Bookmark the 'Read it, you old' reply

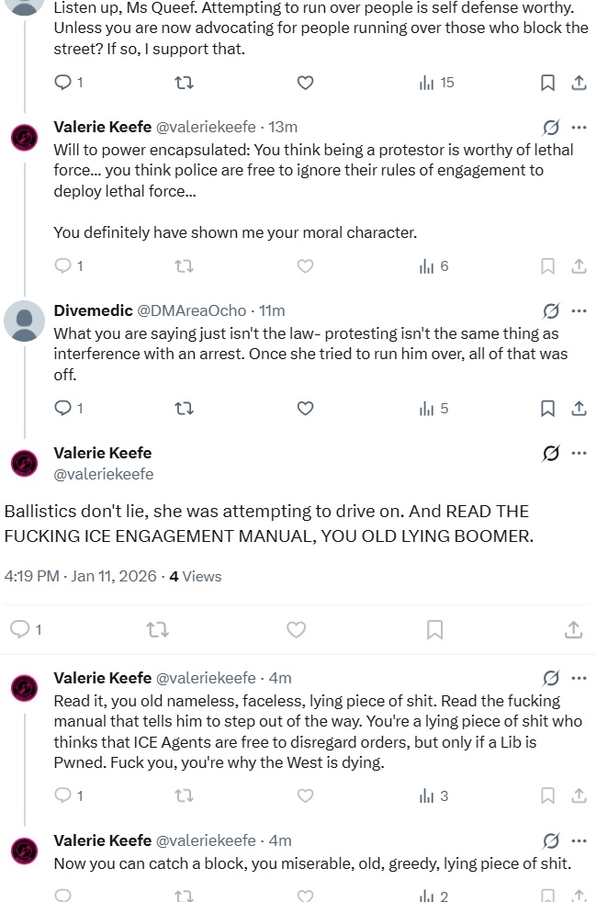pyautogui.click(x=547, y=795)
